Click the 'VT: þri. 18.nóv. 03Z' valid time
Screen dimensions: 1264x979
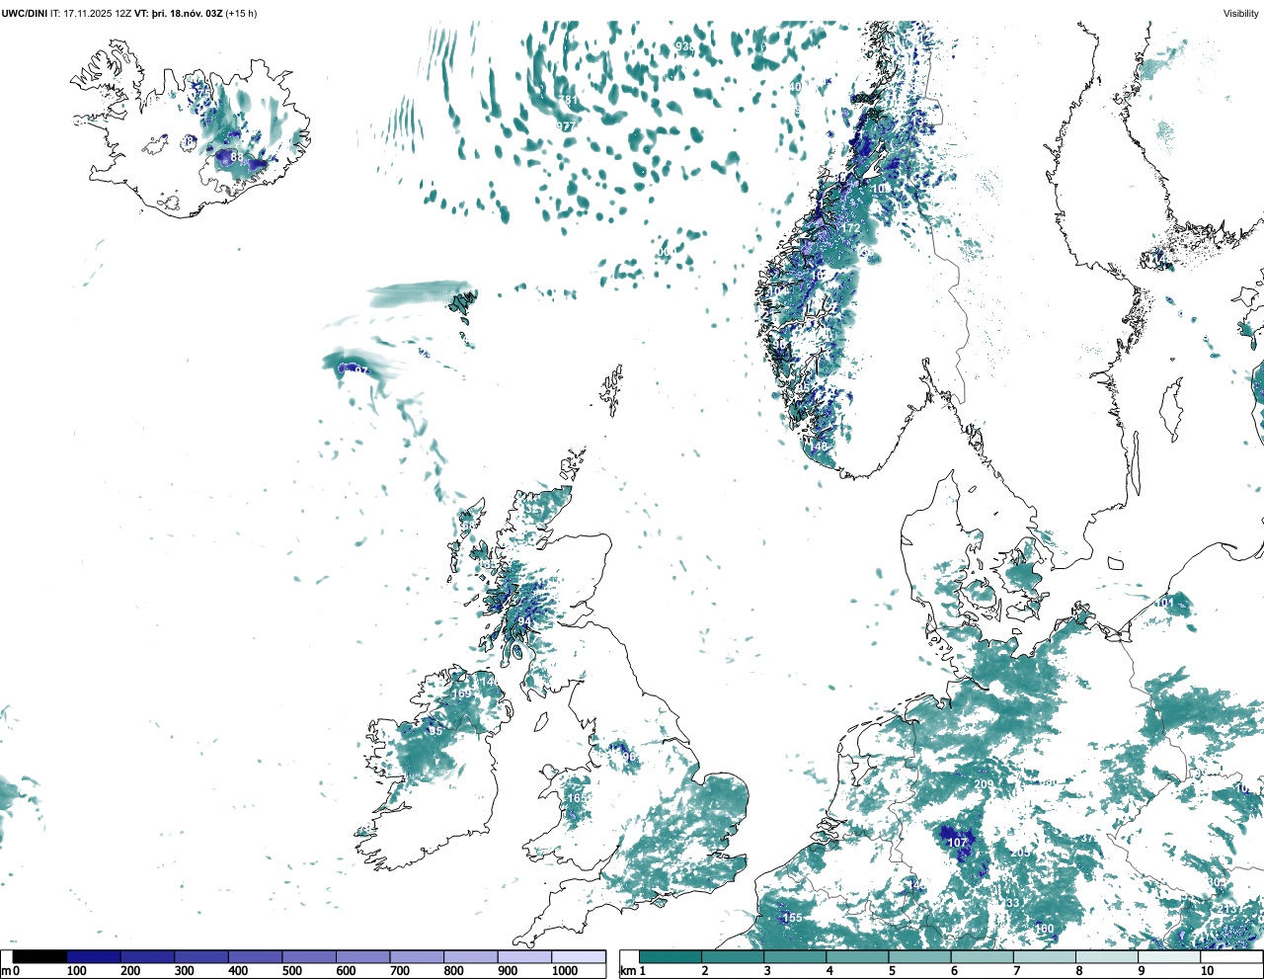pos(179,14)
